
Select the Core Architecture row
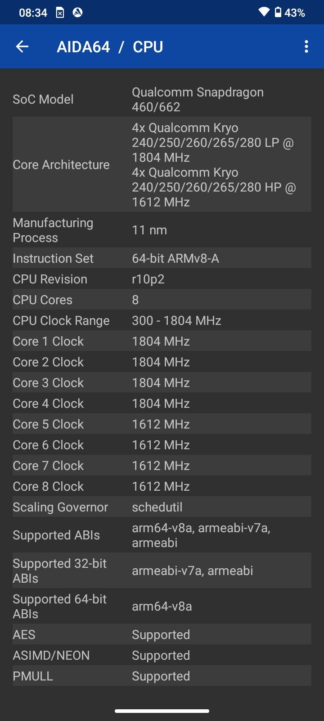pyautogui.click(x=162, y=164)
